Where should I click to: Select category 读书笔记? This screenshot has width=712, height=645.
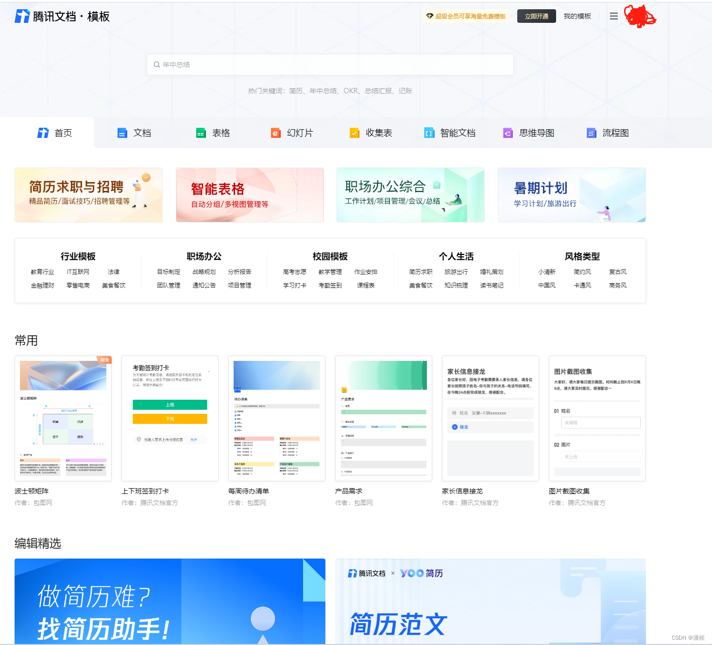[x=492, y=286]
